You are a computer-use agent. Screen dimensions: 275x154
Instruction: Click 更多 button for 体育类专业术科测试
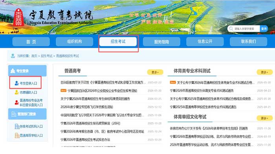coord(264,72)
